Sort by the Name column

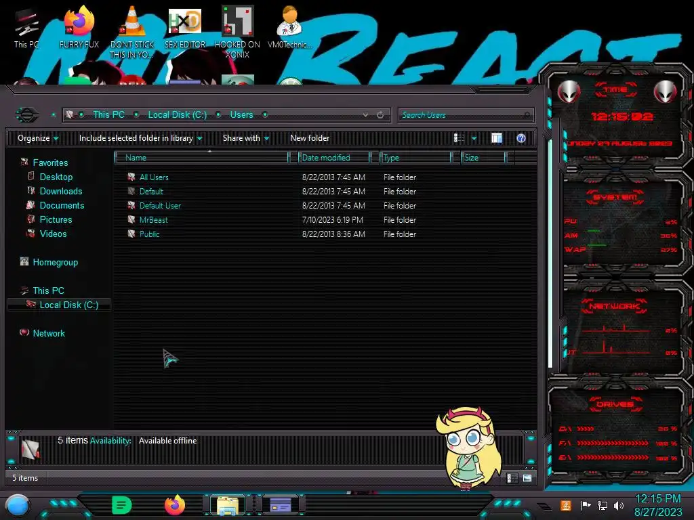[x=201, y=157]
